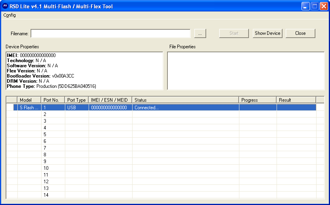Select port number 14 row
This screenshot has height=205, width=330.
click(165, 195)
